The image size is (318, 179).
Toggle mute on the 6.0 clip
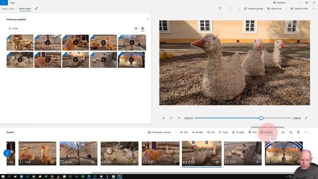pos(135,162)
